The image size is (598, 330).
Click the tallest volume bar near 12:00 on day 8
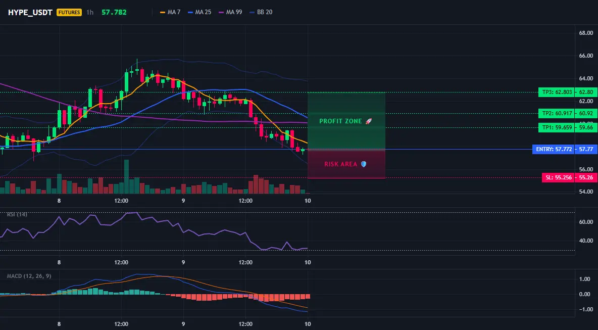[x=127, y=177]
